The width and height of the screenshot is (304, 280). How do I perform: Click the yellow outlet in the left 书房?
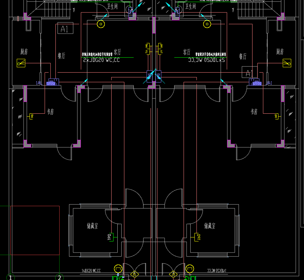point(31,116)
